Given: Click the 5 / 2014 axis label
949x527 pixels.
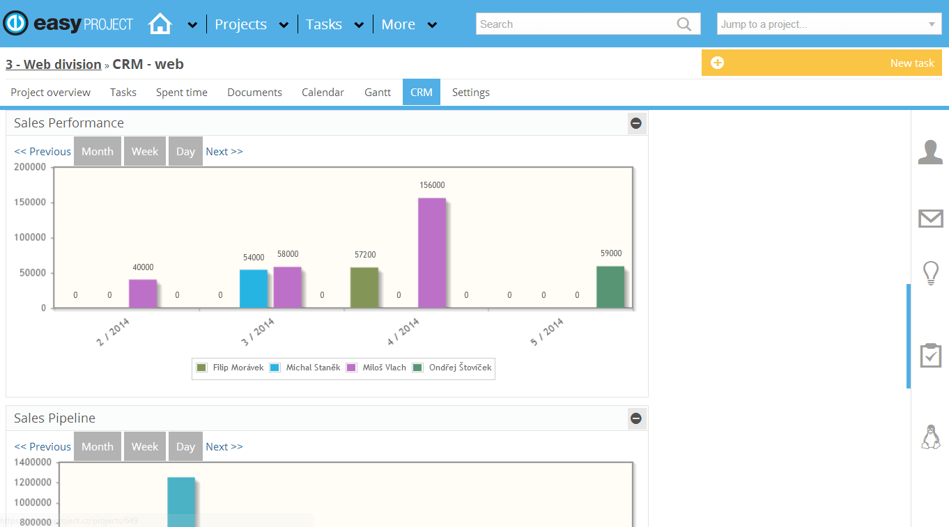Looking at the screenshot, I should click(x=547, y=332).
